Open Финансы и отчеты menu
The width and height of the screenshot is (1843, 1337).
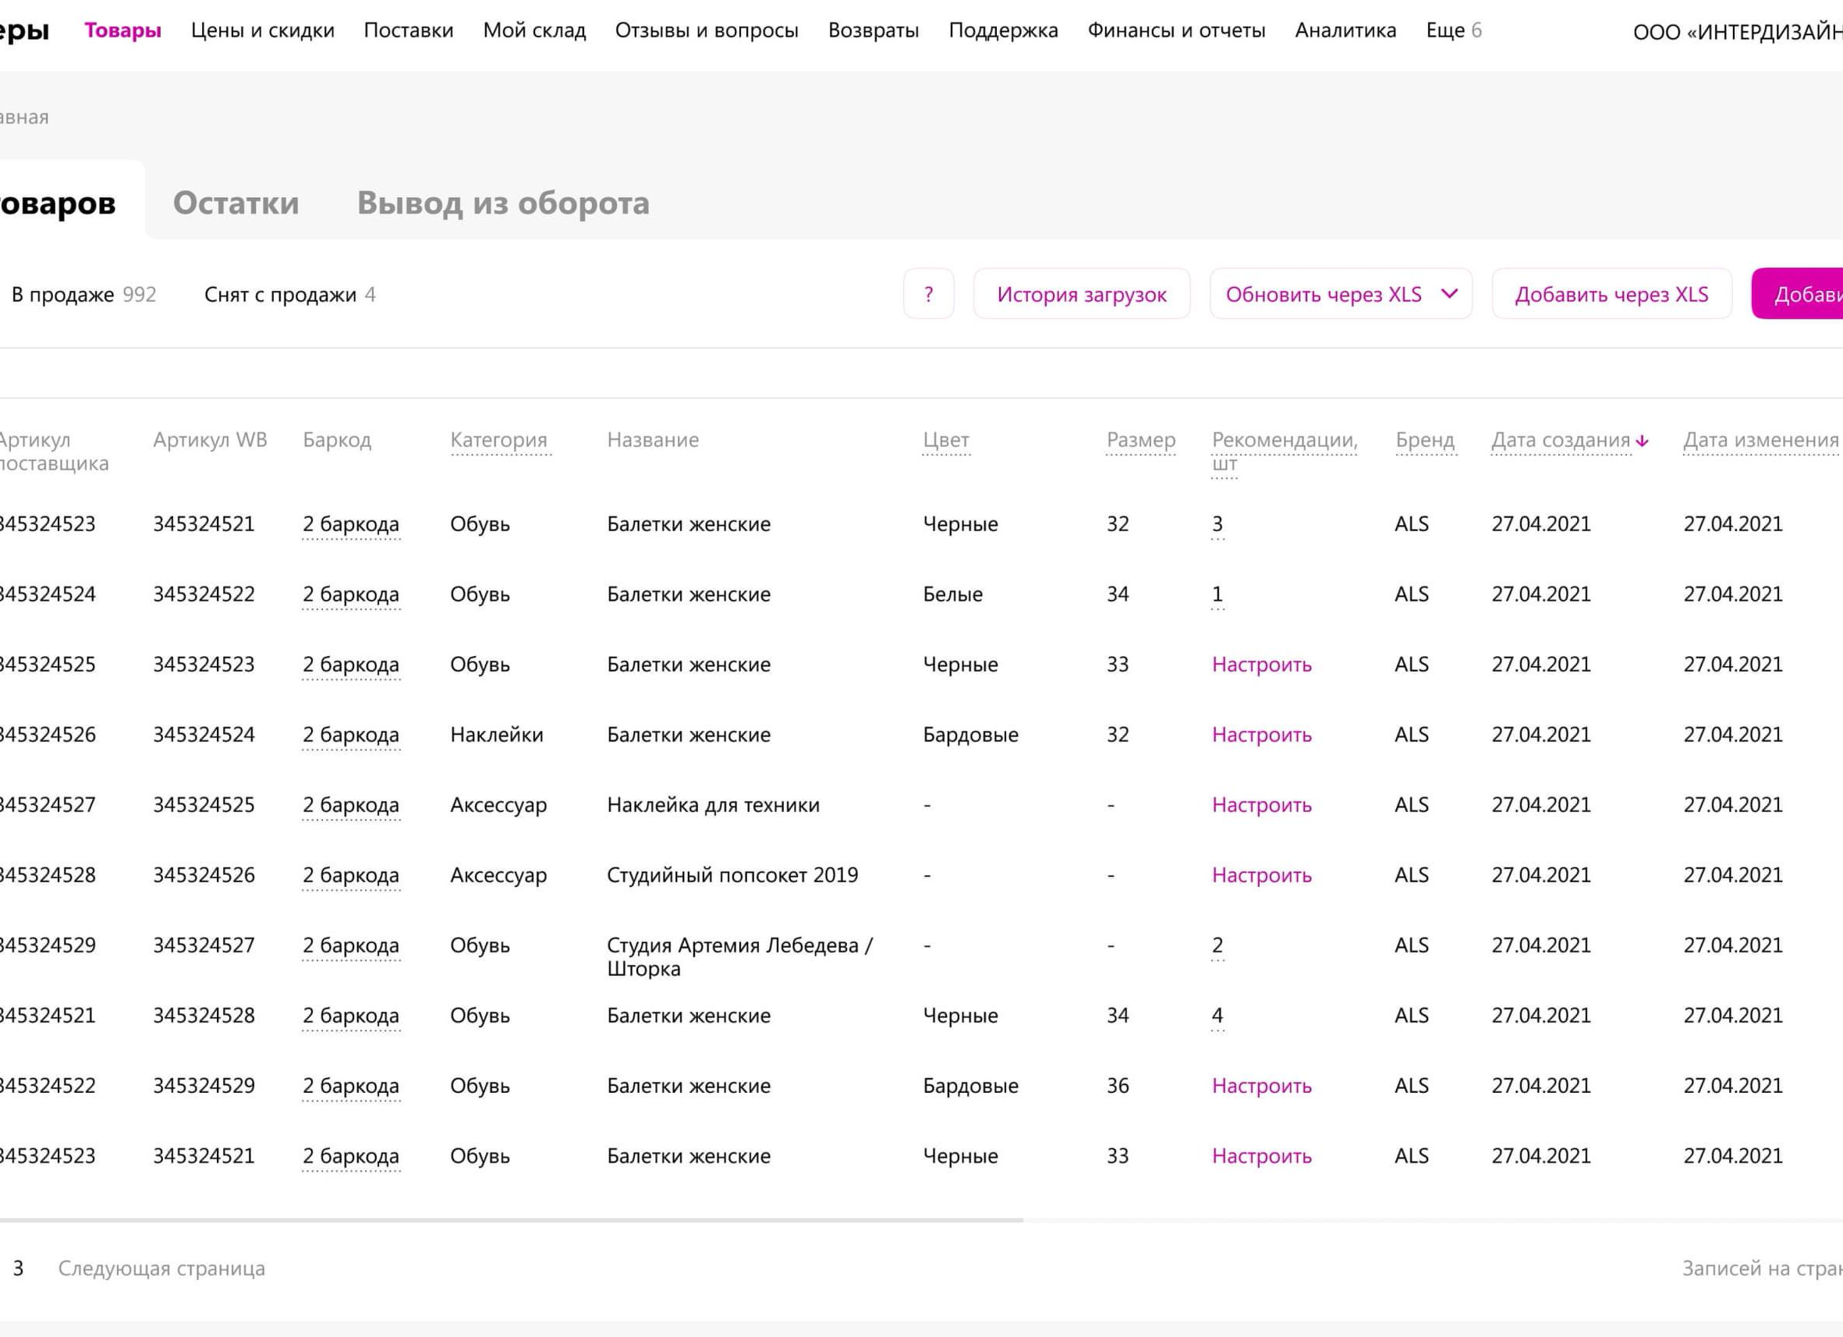click(1176, 31)
